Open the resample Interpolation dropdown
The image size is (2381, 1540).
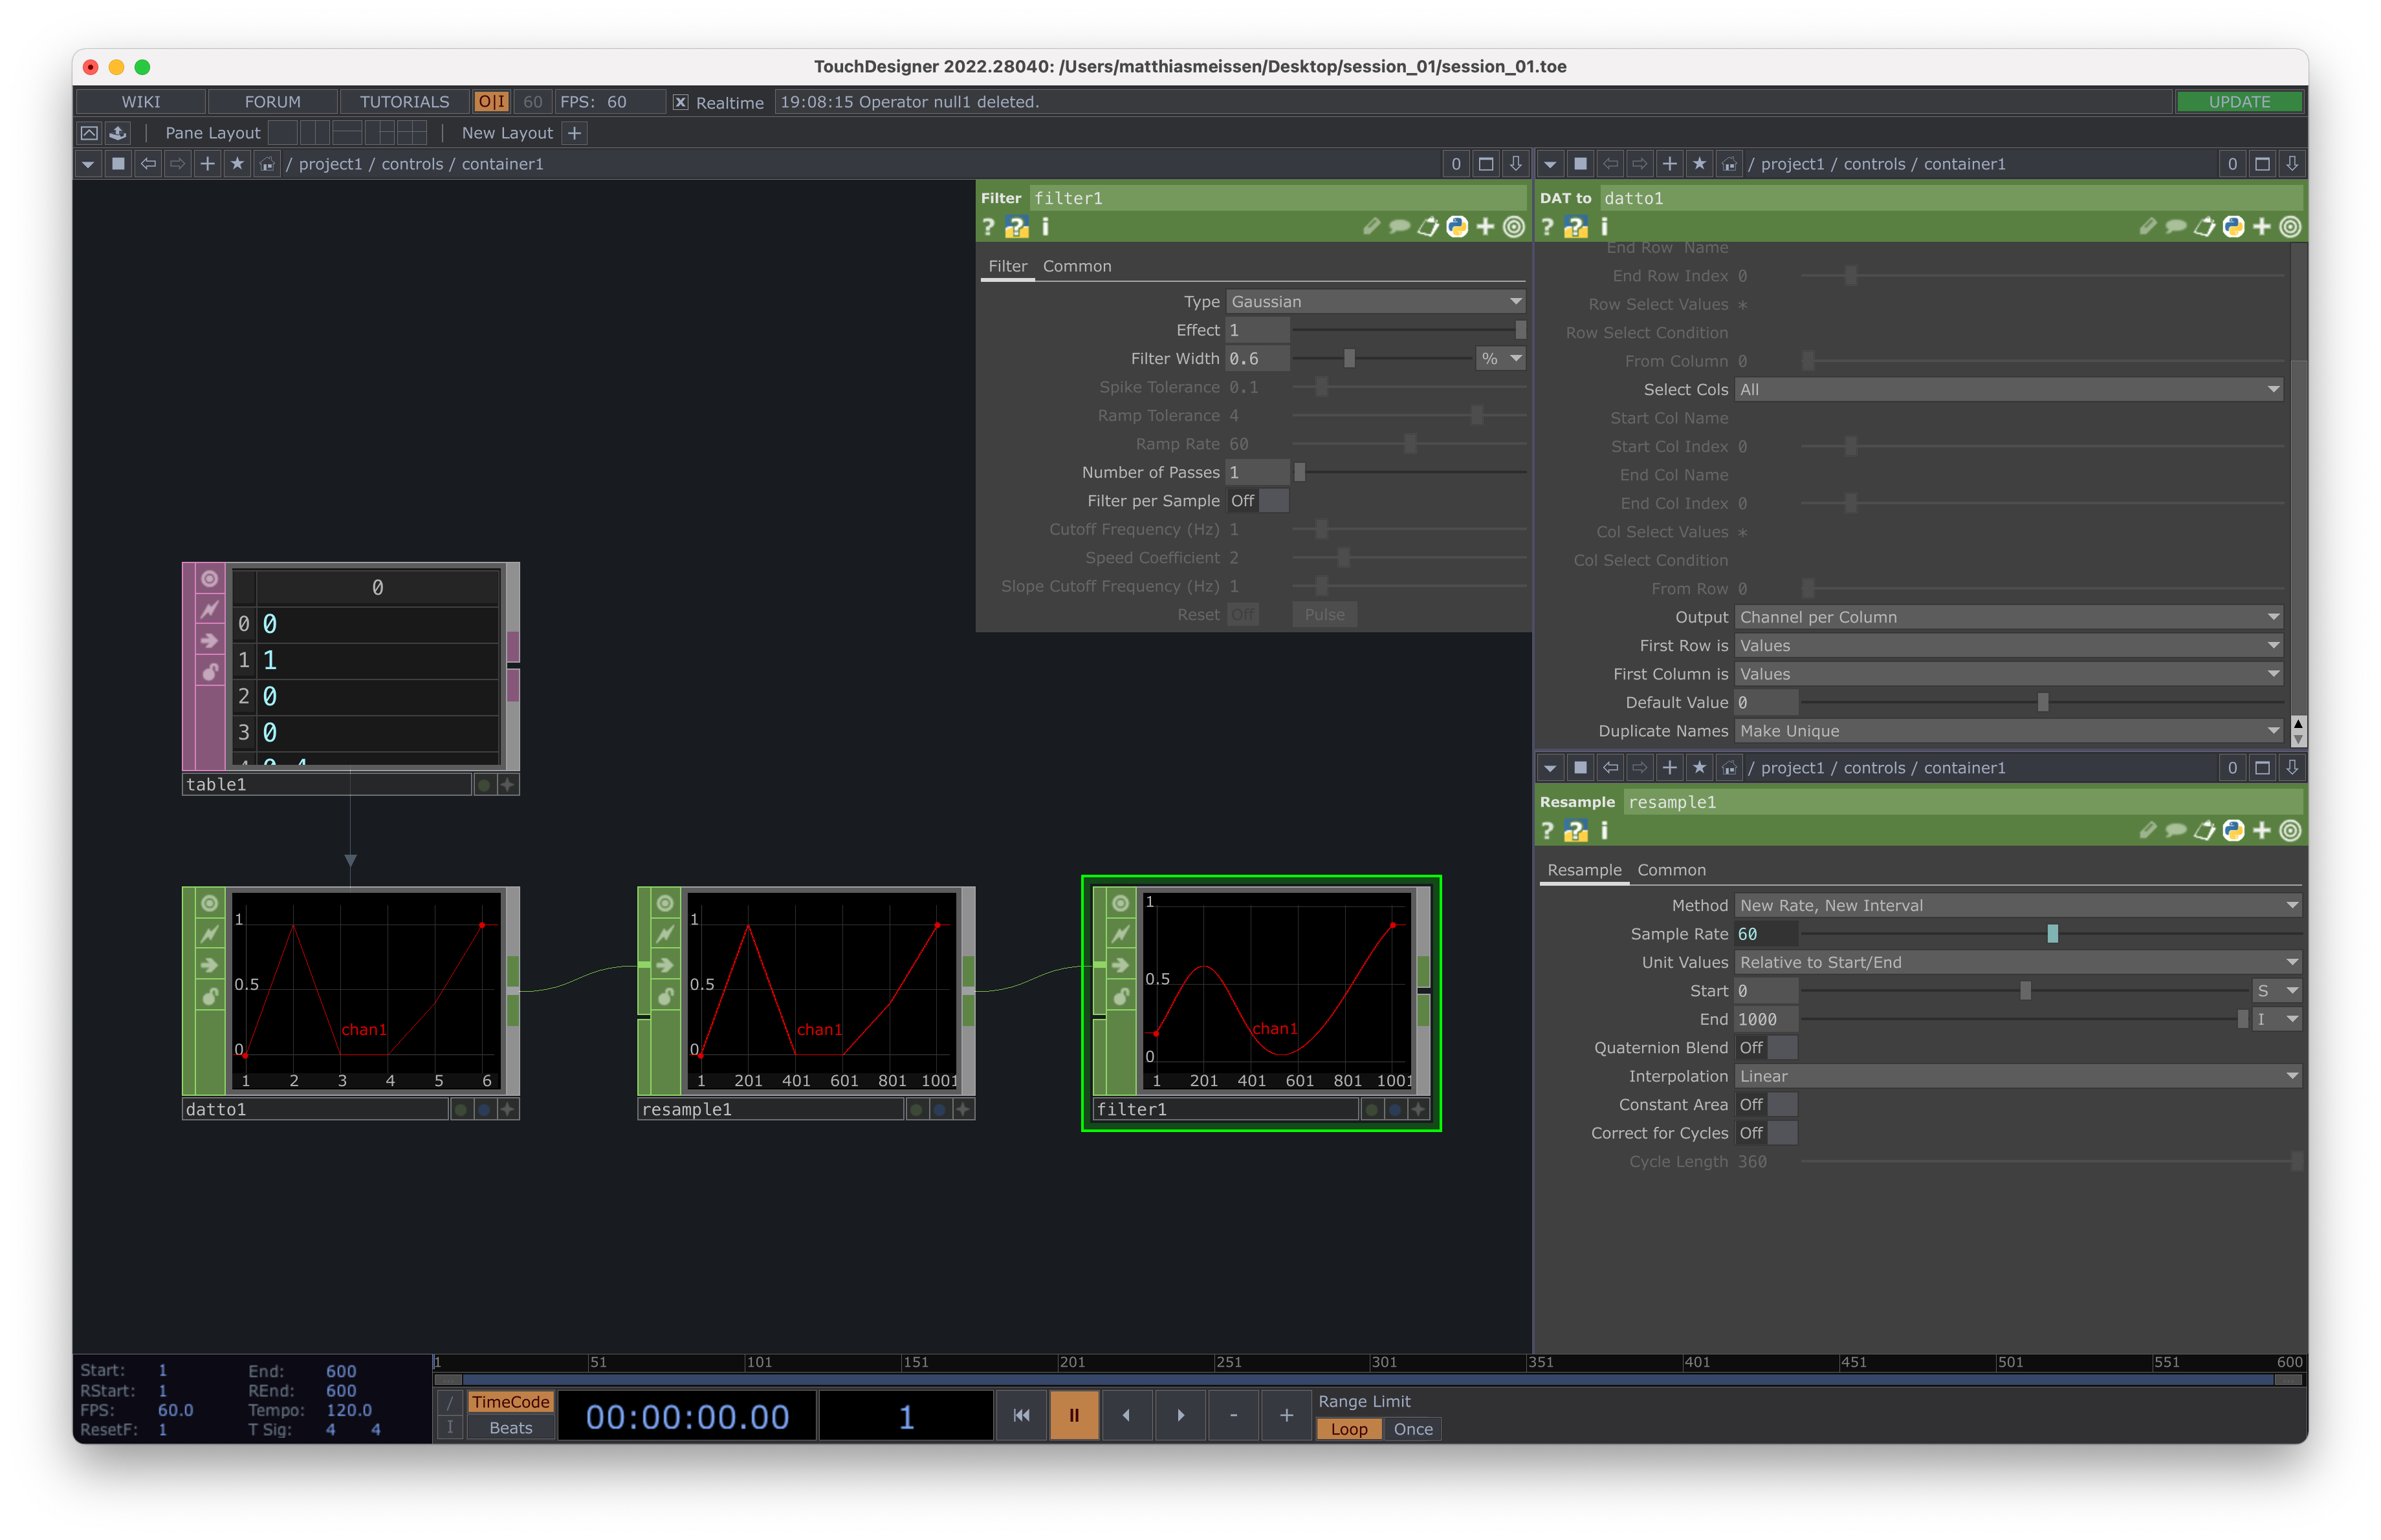pos(2017,1076)
